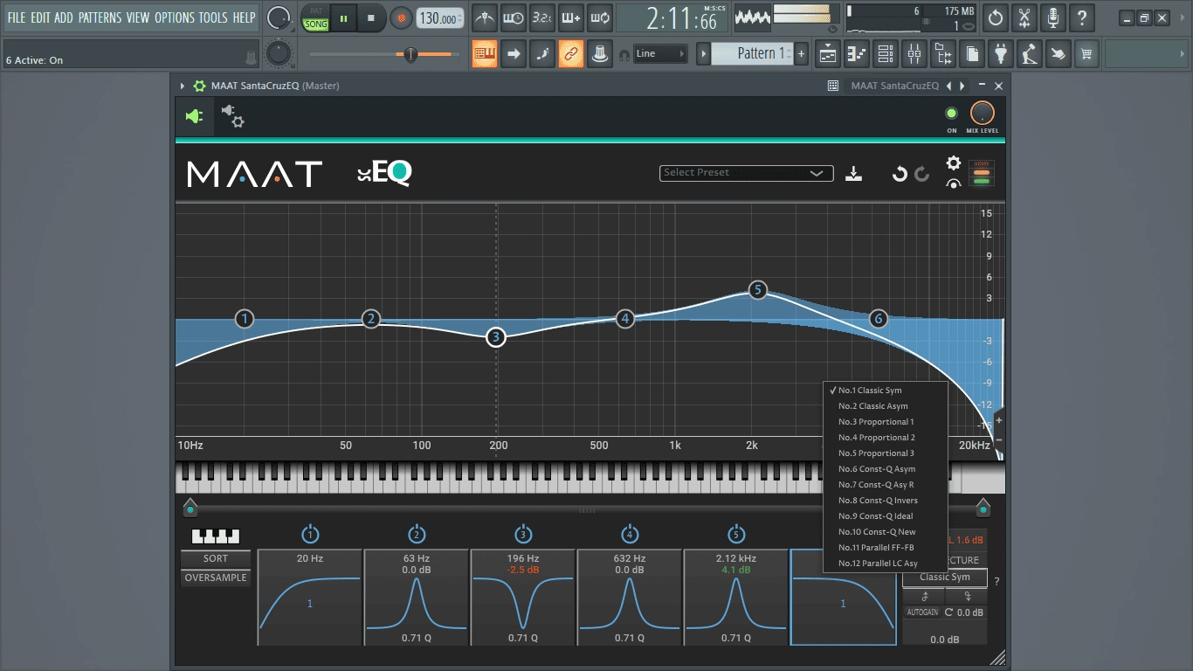Open the preset grid icon in title bar
1193x671 pixels.
(833, 86)
